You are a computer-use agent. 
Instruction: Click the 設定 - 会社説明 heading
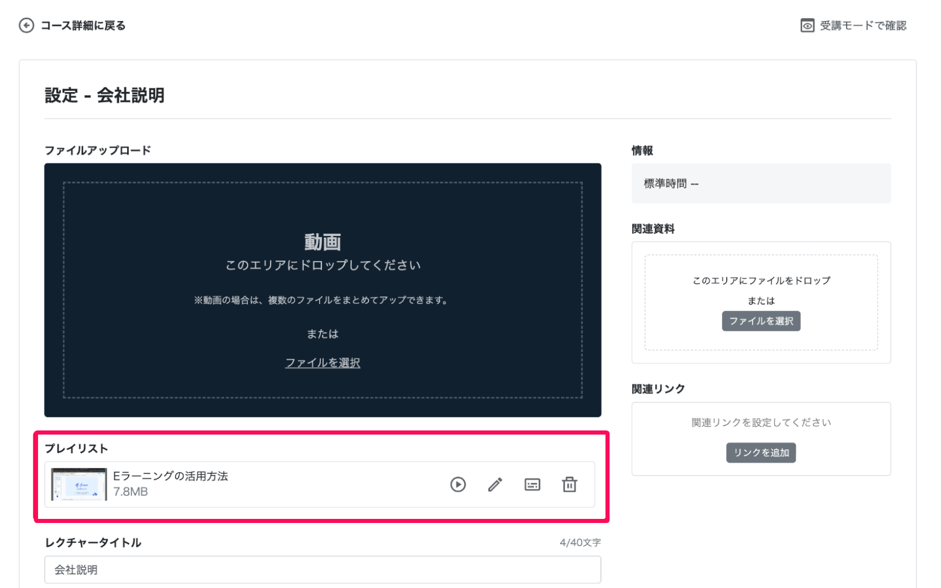click(x=105, y=95)
